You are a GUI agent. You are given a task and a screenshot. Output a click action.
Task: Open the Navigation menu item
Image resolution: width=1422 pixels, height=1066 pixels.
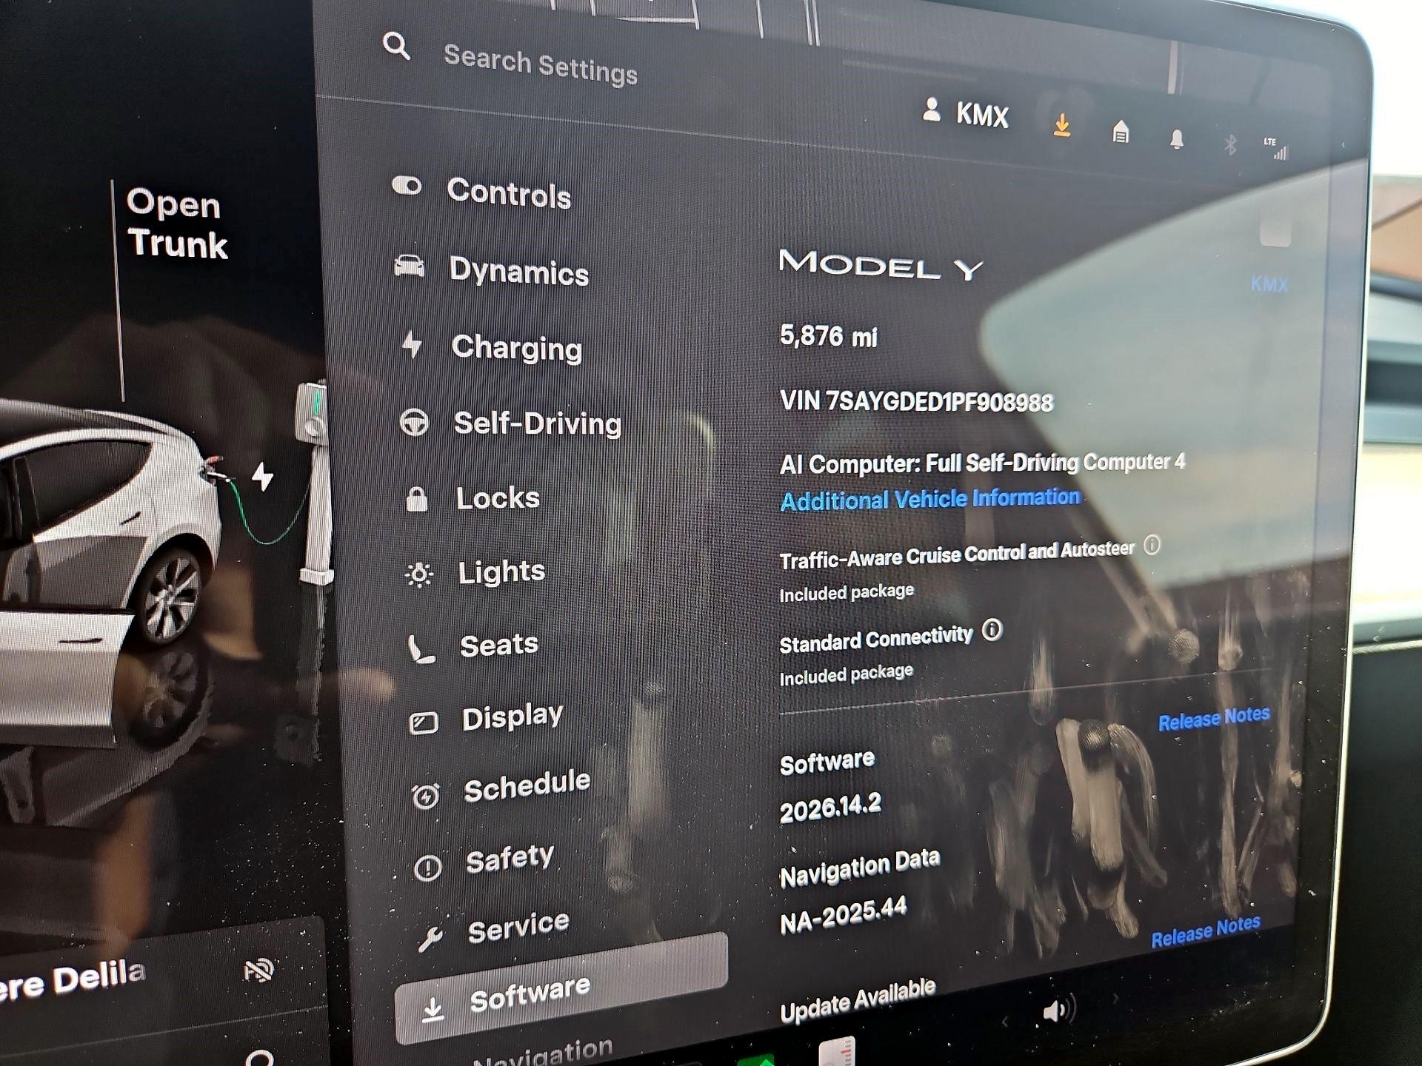click(543, 1051)
